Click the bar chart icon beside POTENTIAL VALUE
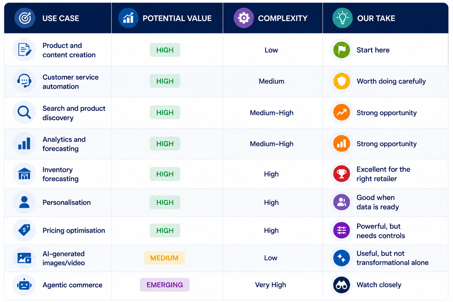This screenshot has width=453, height=302. pyautogui.click(x=128, y=18)
